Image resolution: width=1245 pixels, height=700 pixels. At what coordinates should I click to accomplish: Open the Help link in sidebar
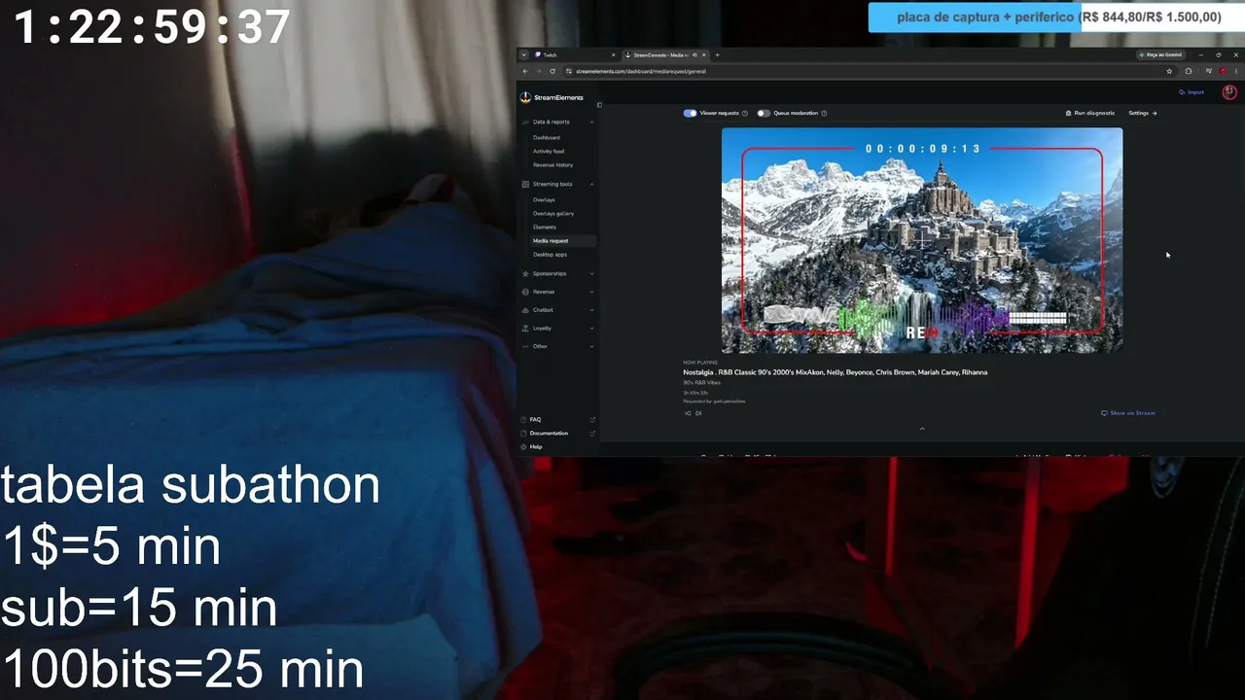point(536,447)
